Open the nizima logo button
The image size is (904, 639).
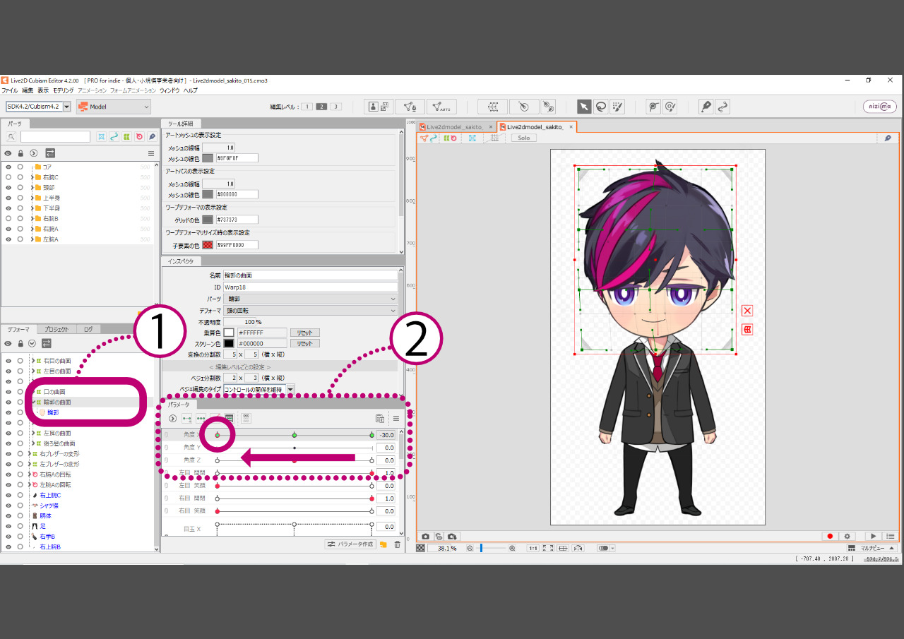(879, 107)
